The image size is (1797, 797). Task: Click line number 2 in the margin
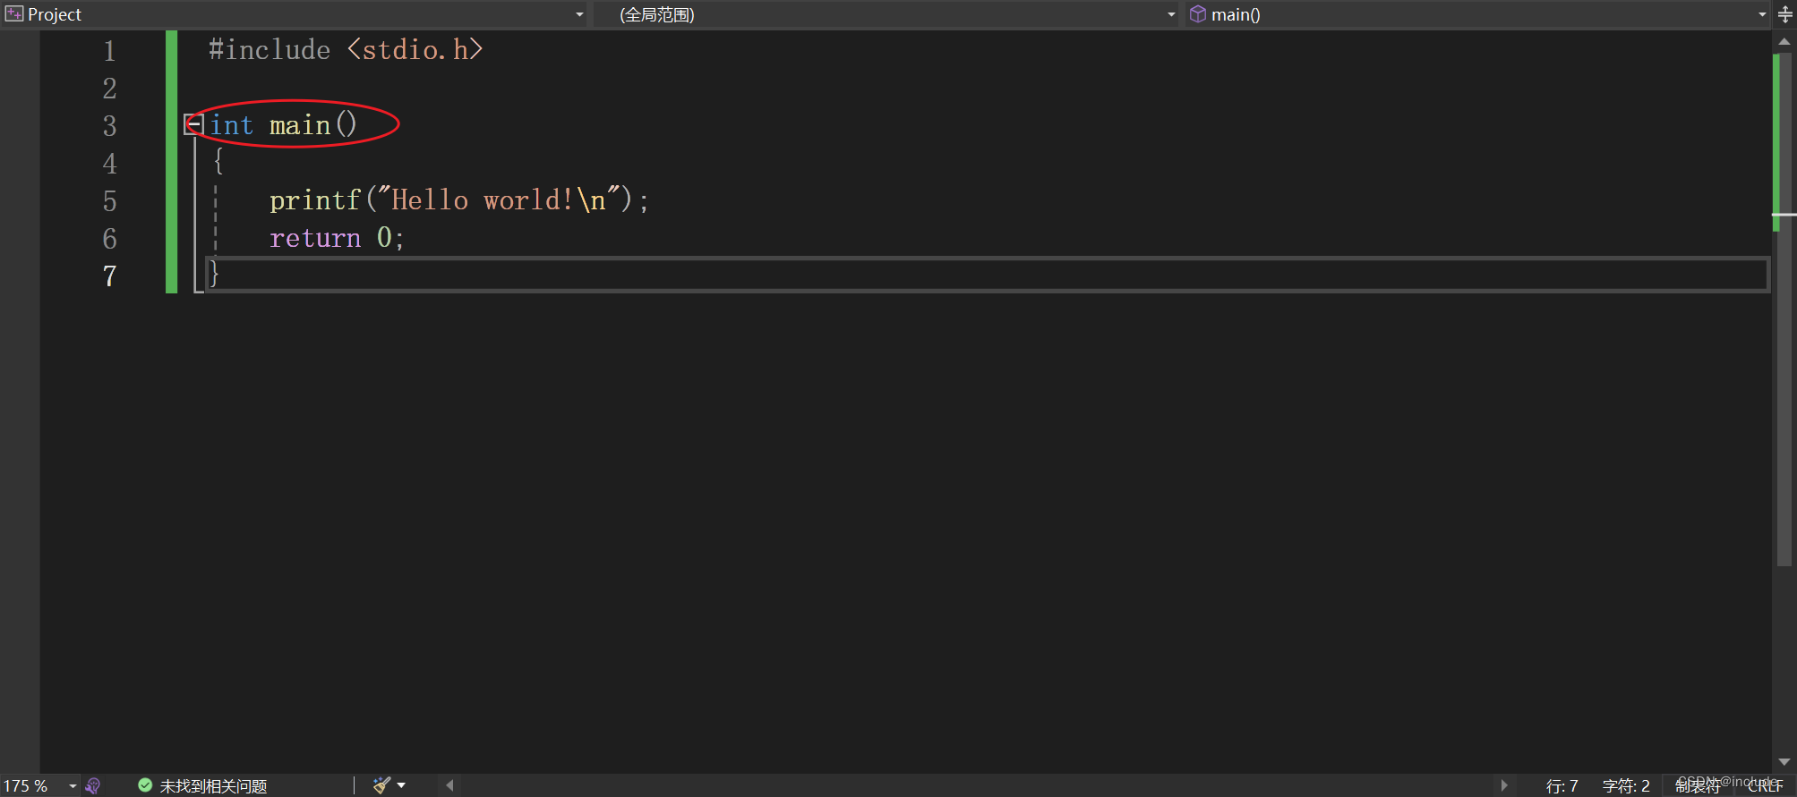point(109,88)
